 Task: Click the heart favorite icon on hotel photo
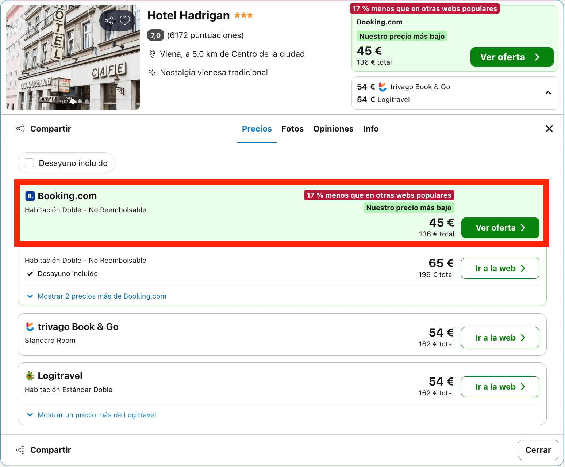[125, 20]
